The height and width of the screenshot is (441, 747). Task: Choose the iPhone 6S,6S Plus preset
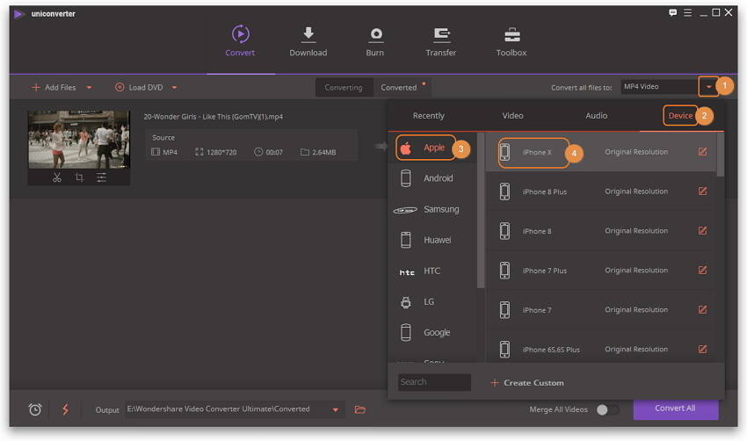point(600,350)
